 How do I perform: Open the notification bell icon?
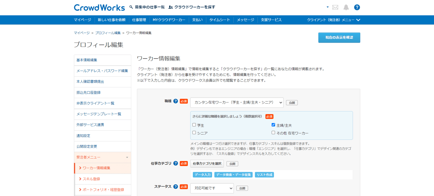pos(346,7)
